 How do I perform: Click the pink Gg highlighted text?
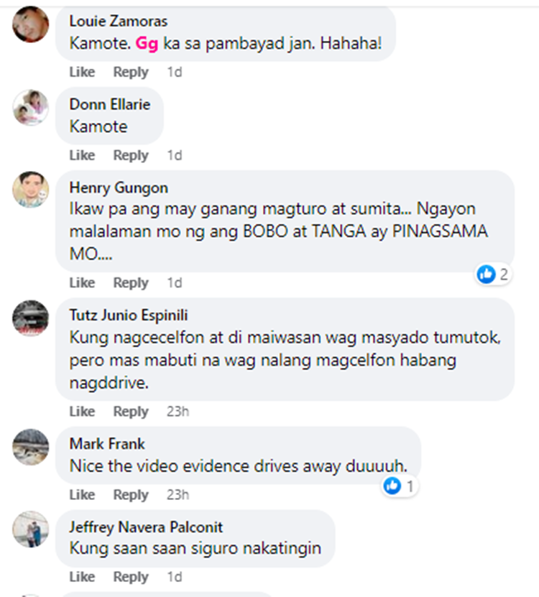click(147, 43)
